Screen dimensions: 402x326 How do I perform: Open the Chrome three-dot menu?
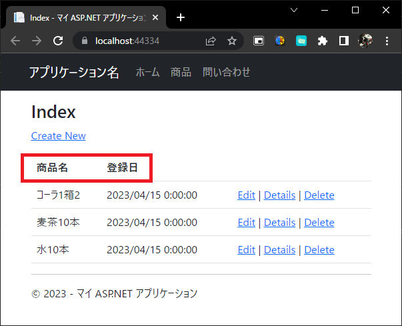click(387, 41)
